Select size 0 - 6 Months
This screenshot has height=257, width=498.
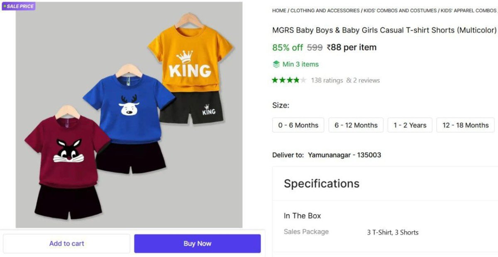pos(298,125)
